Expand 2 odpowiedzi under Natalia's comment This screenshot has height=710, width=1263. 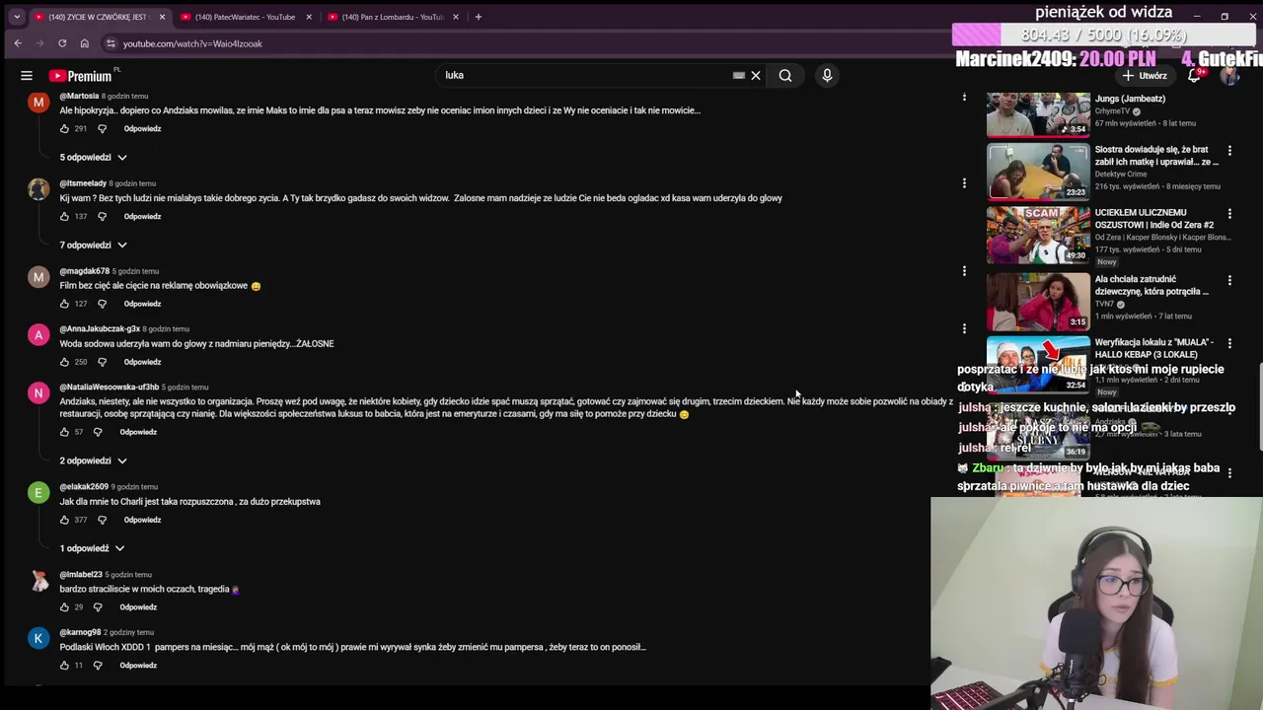pyautogui.click(x=94, y=461)
